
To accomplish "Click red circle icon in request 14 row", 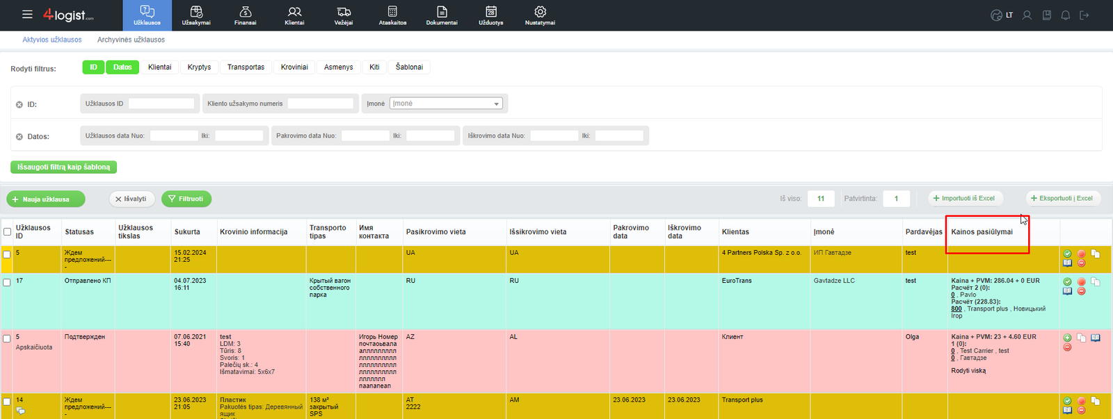I will [x=1081, y=401].
